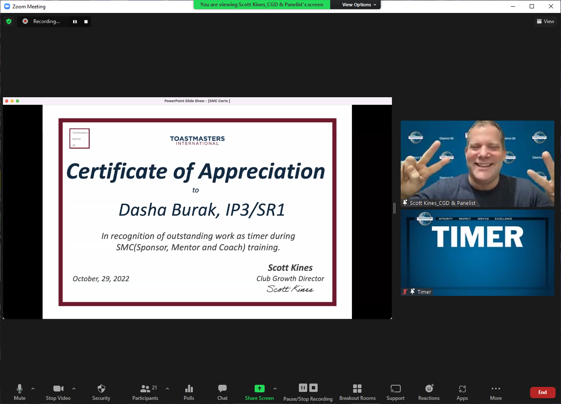Screen dimensions: 561x404
Task: Click the shared-screen and video panel divider handle
Action: pyautogui.click(x=394, y=208)
